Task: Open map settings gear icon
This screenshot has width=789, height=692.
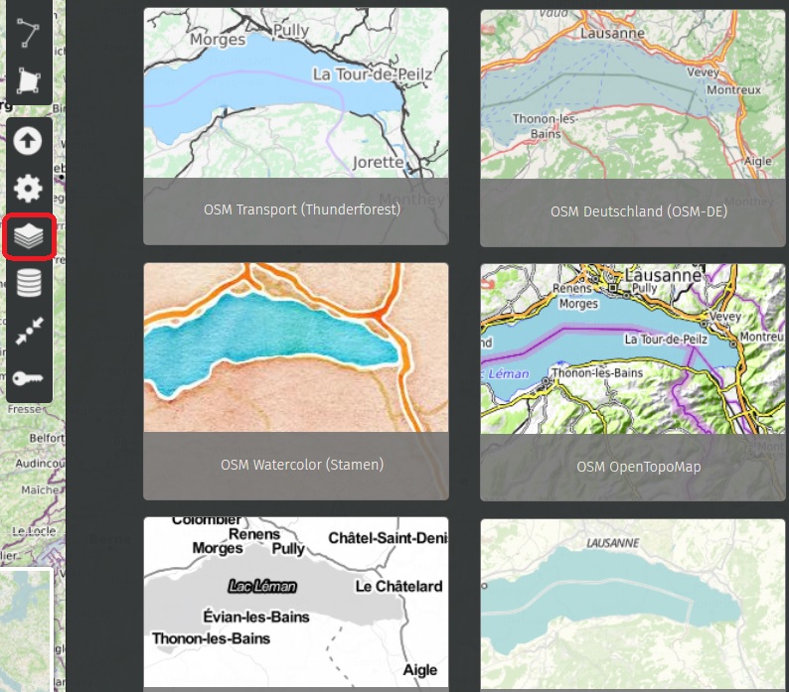Action: coord(28,189)
